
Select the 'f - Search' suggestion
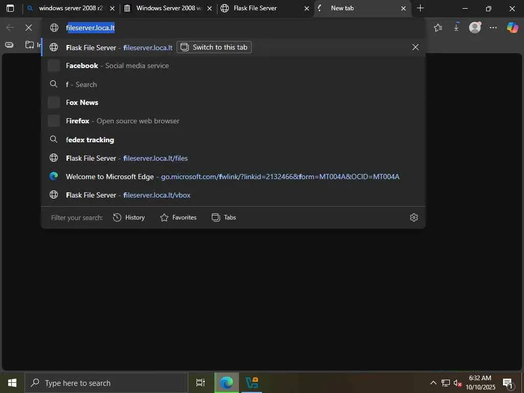point(233,84)
